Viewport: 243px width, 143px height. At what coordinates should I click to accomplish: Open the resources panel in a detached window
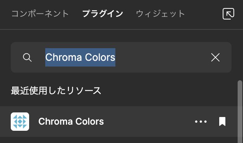pyautogui.click(x=228, y=14)
